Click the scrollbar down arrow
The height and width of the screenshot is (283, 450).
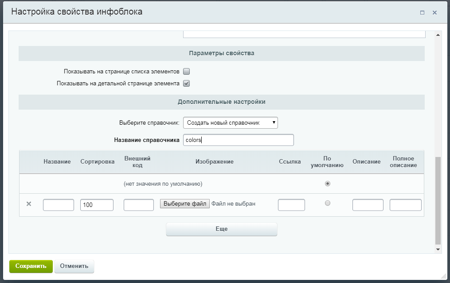pyautogui.click(x=438, y=249)
